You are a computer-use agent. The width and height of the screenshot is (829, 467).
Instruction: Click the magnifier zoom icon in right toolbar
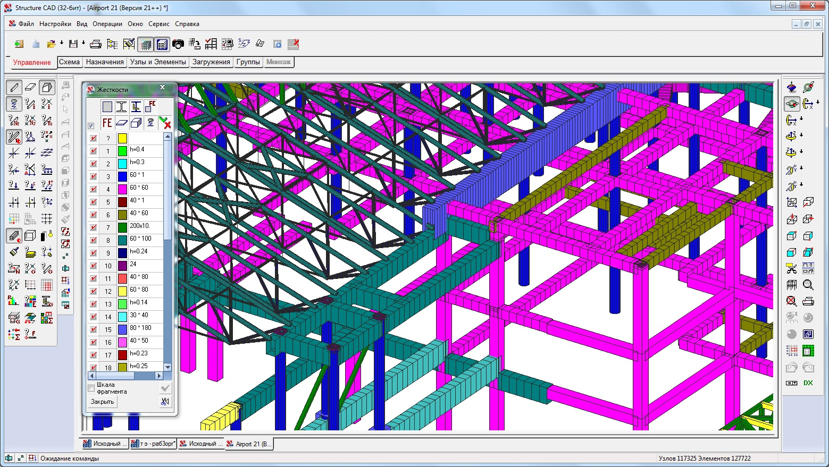pyautogui.click(x=808, y=285)
